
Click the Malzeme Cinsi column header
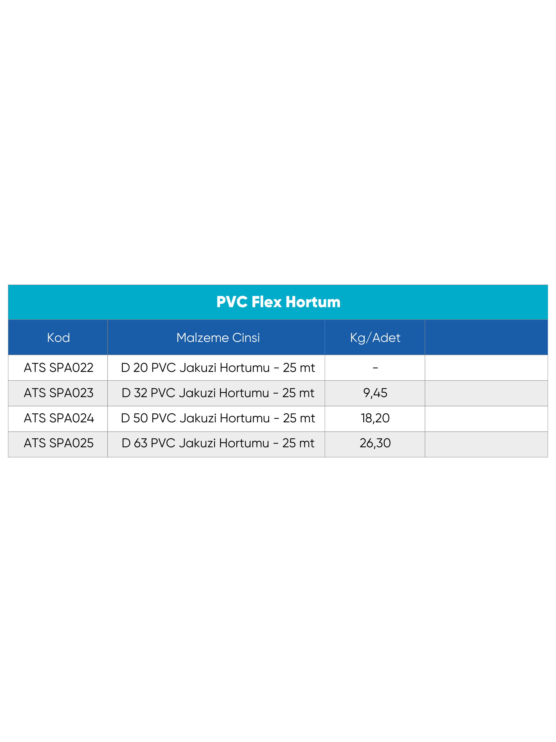click(218, 337)
